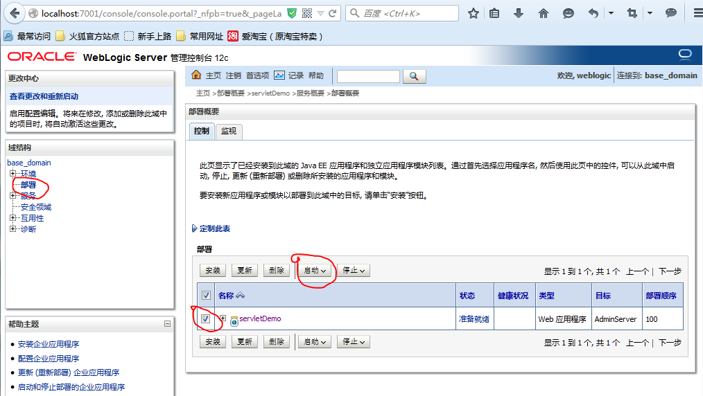Go to browser home page icon

(x=544, y=13)
